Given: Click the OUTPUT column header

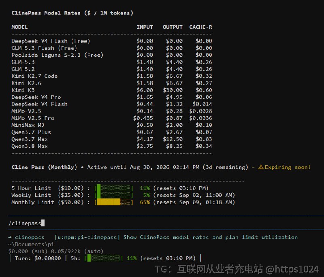Looking at the screenshot, I should point(173,27).
